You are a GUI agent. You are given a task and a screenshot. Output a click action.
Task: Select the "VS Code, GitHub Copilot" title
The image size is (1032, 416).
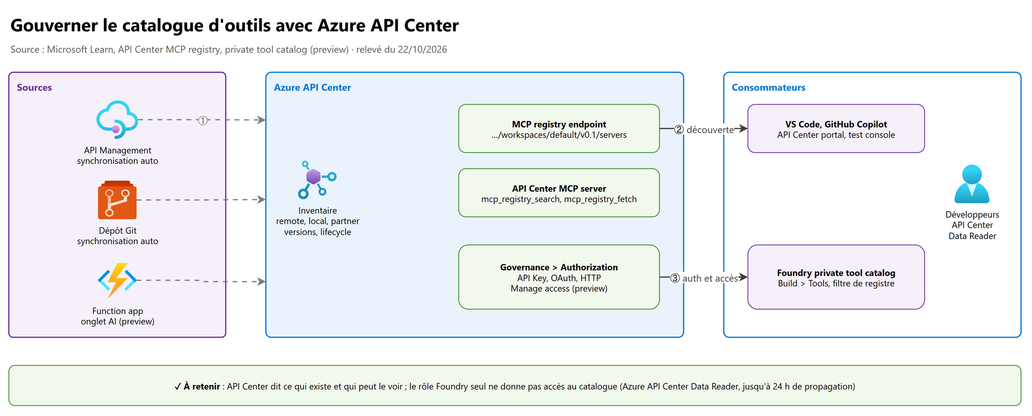[x=836, y=124]
